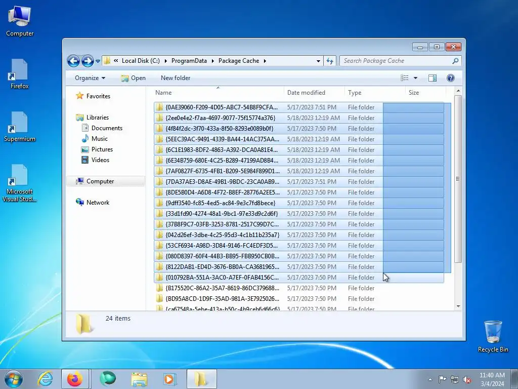Open the More view options dropdown arrow
This screenshot has width=518, height=389.
[x=416, y=78]
